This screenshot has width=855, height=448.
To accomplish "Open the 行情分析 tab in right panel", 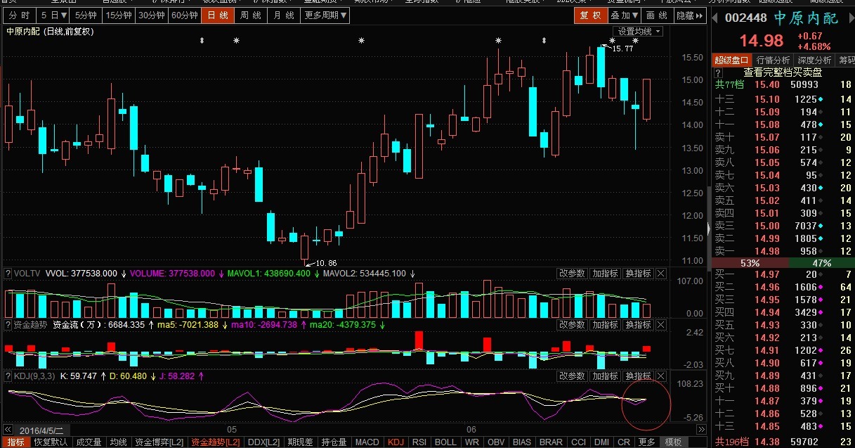I will [773, 60].
